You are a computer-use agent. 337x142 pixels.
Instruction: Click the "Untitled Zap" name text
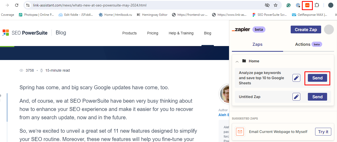(250, 97)
